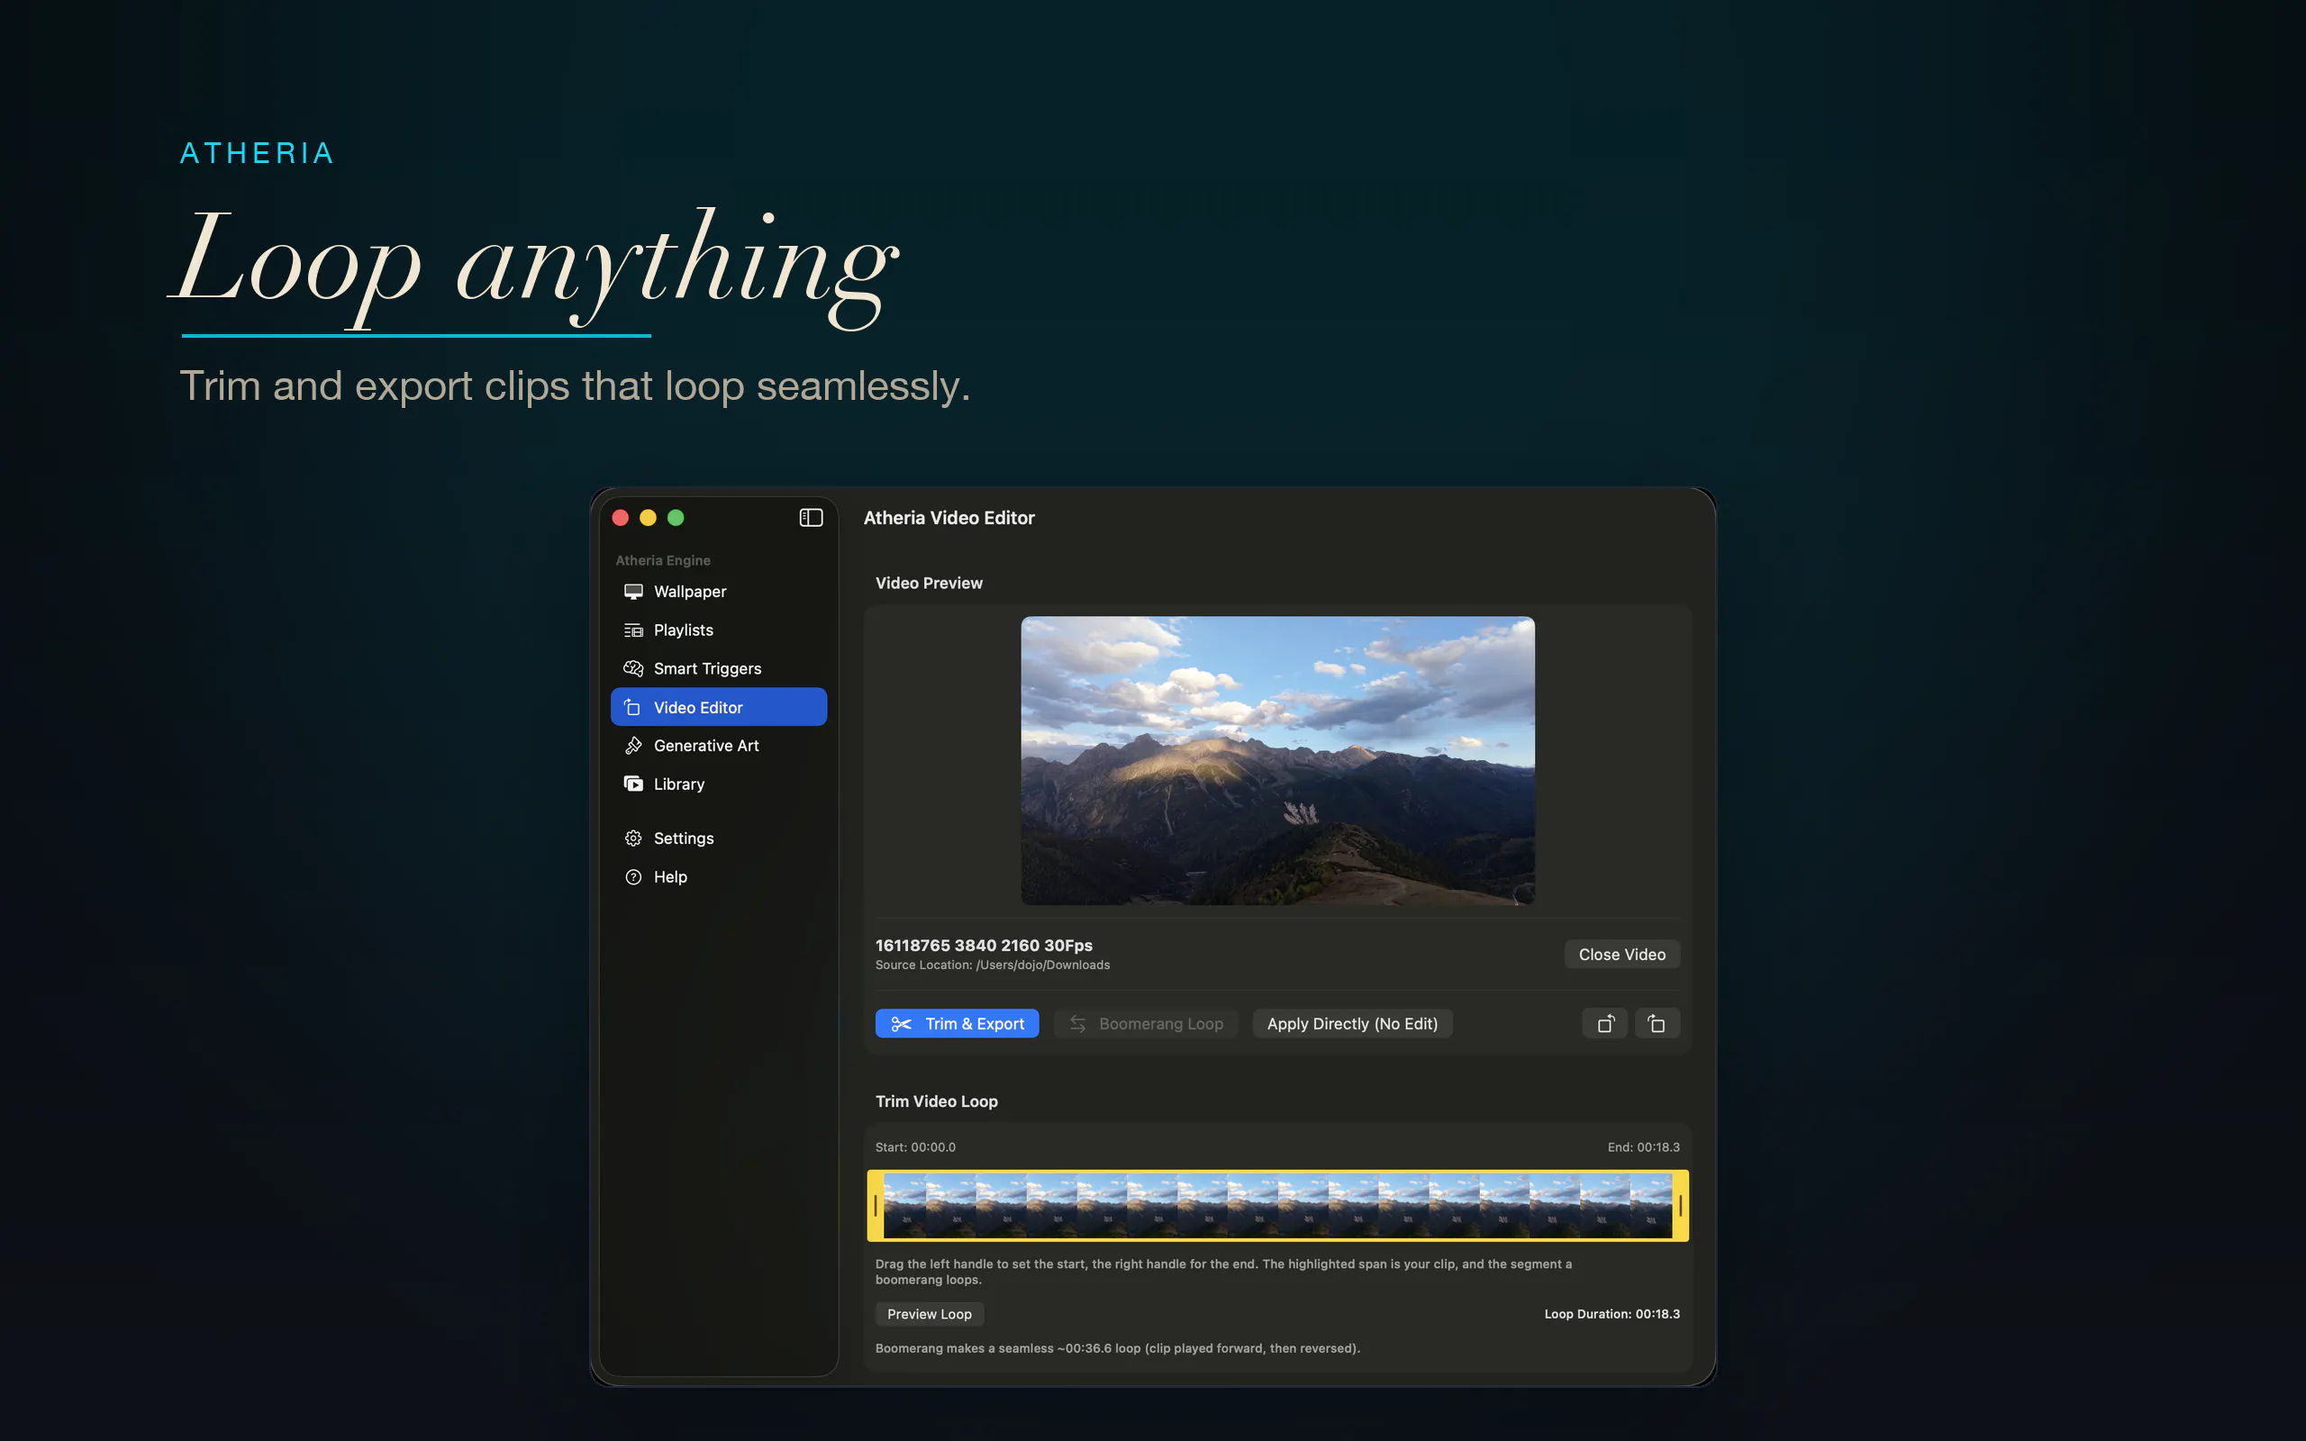Click the 'Atheria Video Editor' window title
Image resolution: width=2306 pixels, height=1441 pixels.
point(949,518)
